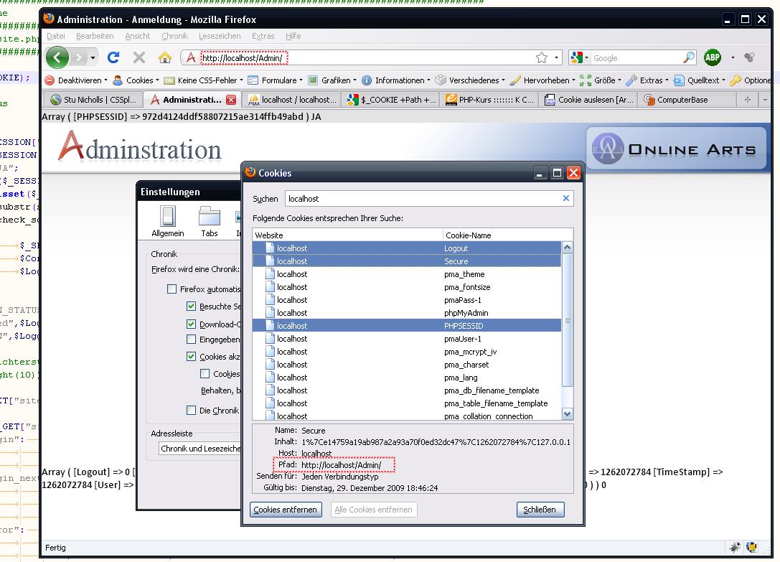This screenshot has width=780, height=562.
Task: Open the Bearbeiten menu
Action: tap(95, 36)
